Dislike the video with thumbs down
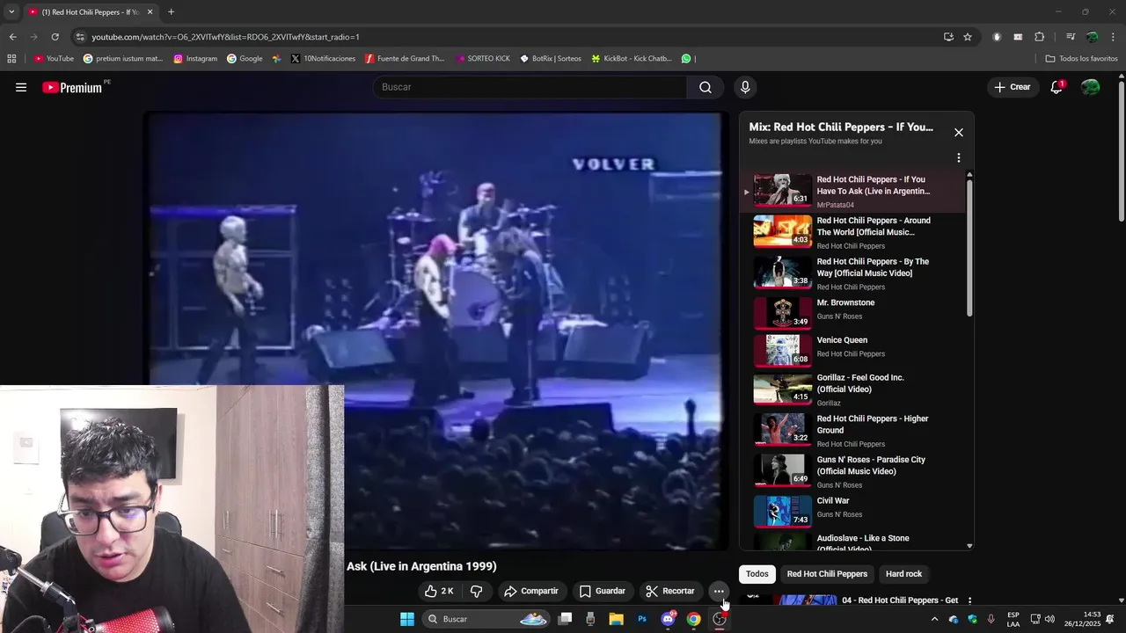 [476, 591]
